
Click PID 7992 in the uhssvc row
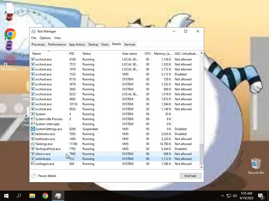73,154
